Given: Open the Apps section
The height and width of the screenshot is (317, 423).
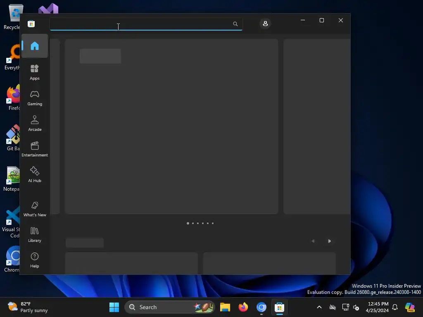Looking at the screenshot, I should 35,72.
